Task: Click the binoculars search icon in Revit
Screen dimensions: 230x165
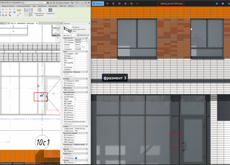Action: 48,3
